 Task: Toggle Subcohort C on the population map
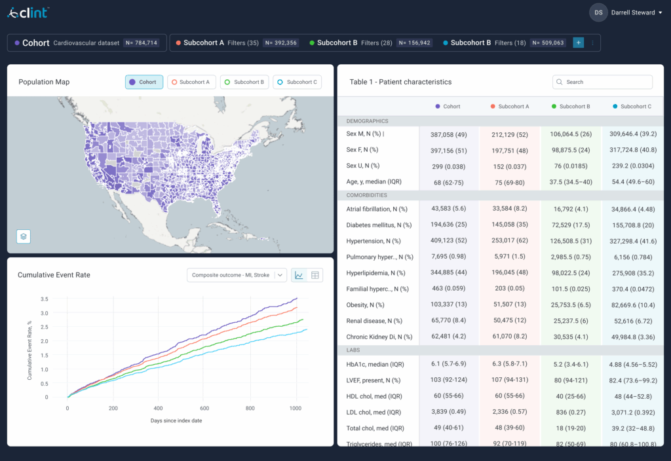tap(297, 82)
